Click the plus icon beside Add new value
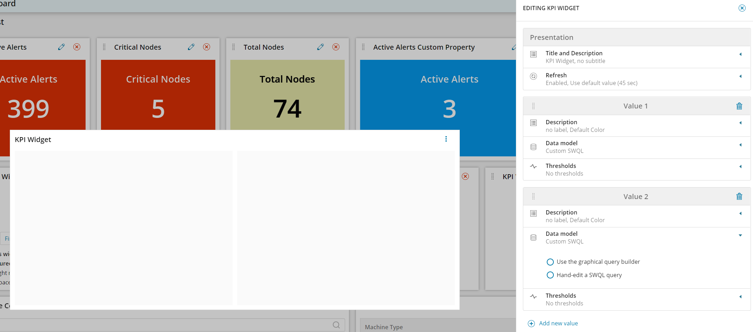Viewport: 753px width, 332px height. 531,324
